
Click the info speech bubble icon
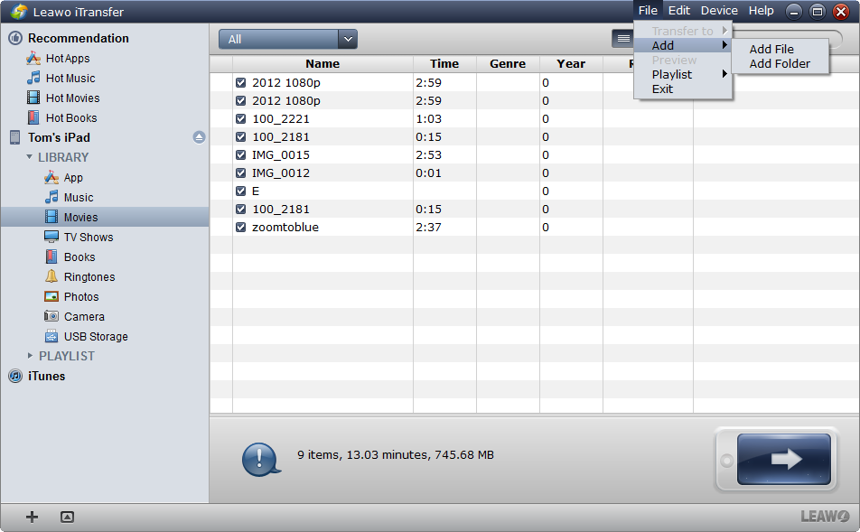pyautogui.click(x=261, y=459)
